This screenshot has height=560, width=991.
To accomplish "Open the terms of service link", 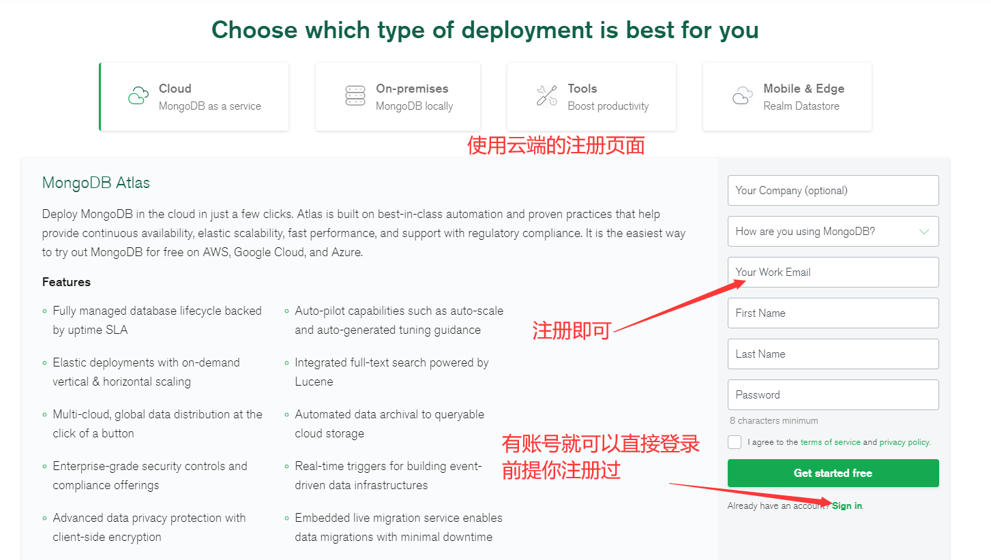I will coord(830,442).
